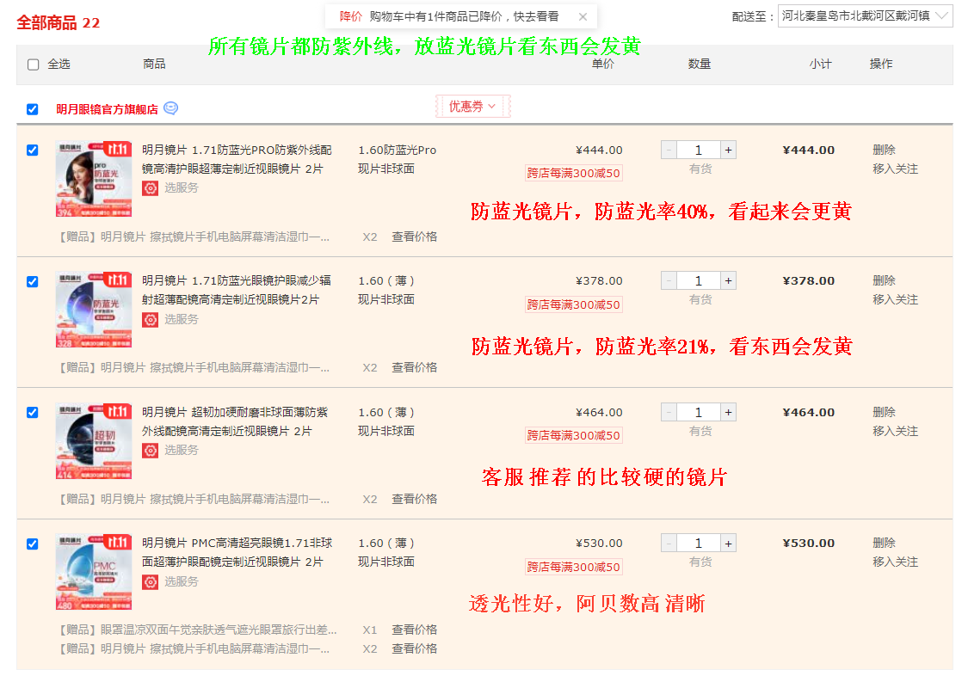Uncheck the 1.71防蓝光眼镜护眼 item checkbox

click(x=33, y=281)
